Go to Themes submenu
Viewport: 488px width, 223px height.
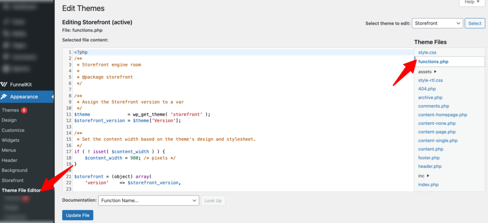pyautogui.click(x=10, y=110)
